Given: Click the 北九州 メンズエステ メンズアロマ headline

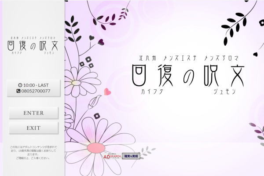Looking at the screenshot, I should (189, 58).
